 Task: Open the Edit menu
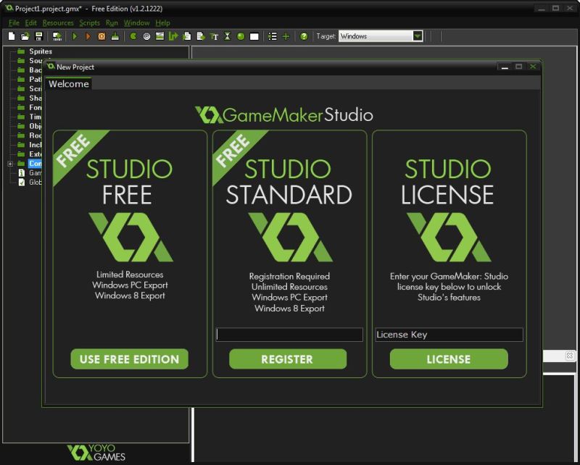30,23
